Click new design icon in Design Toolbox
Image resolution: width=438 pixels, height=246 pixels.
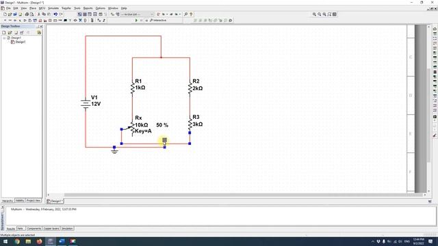(x=4, y=33)
